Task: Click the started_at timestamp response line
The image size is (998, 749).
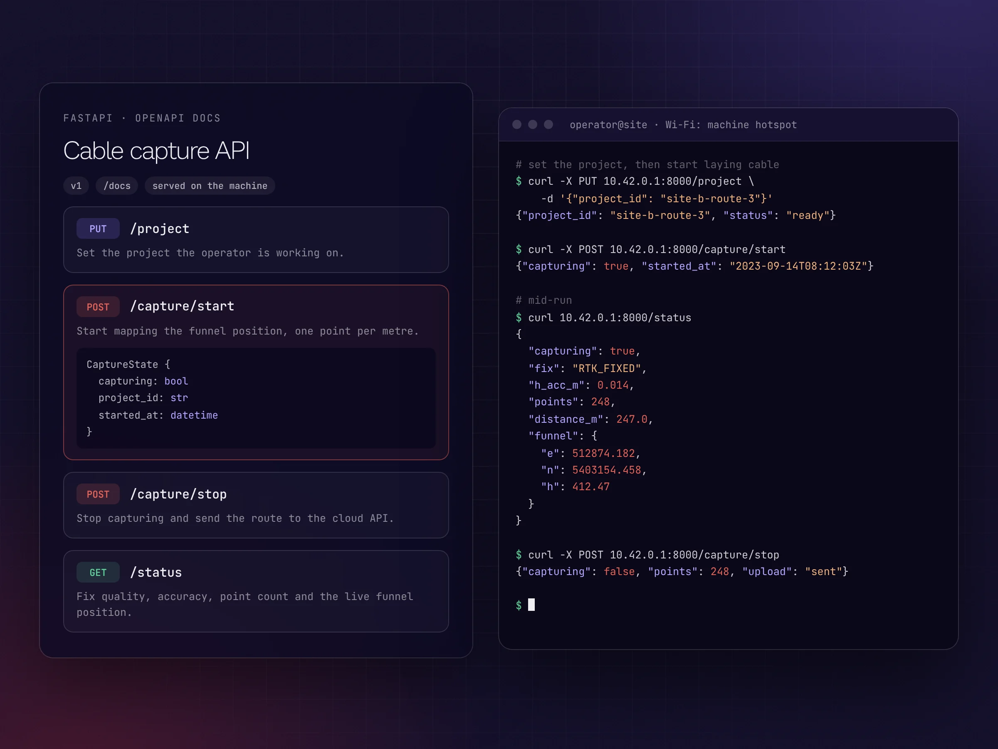Action: (694, 266)
